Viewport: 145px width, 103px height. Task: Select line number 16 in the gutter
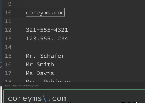[8, 64]
